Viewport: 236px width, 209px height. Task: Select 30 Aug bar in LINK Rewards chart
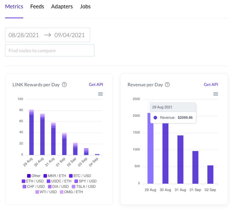tap(42, 134)
